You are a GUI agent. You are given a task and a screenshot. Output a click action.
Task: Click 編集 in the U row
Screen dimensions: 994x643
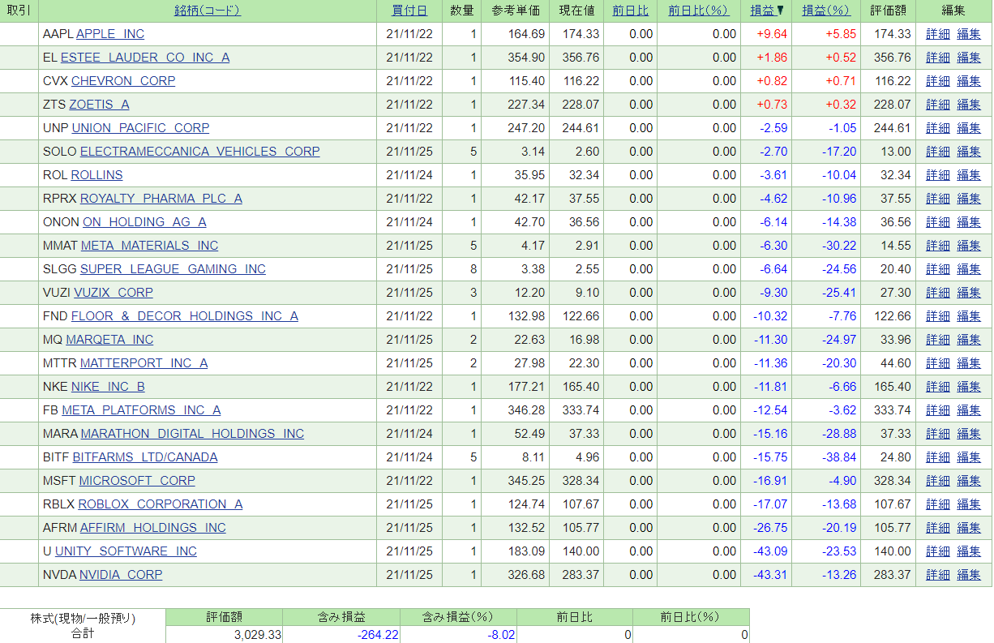click(969, 551)
